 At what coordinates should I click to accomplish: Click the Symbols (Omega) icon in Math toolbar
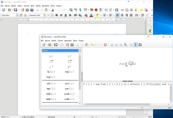[x=140, y=45]
